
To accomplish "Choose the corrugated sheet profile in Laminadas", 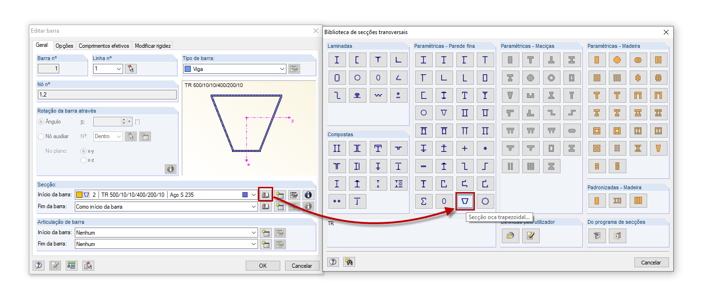I will click(378, 95).
